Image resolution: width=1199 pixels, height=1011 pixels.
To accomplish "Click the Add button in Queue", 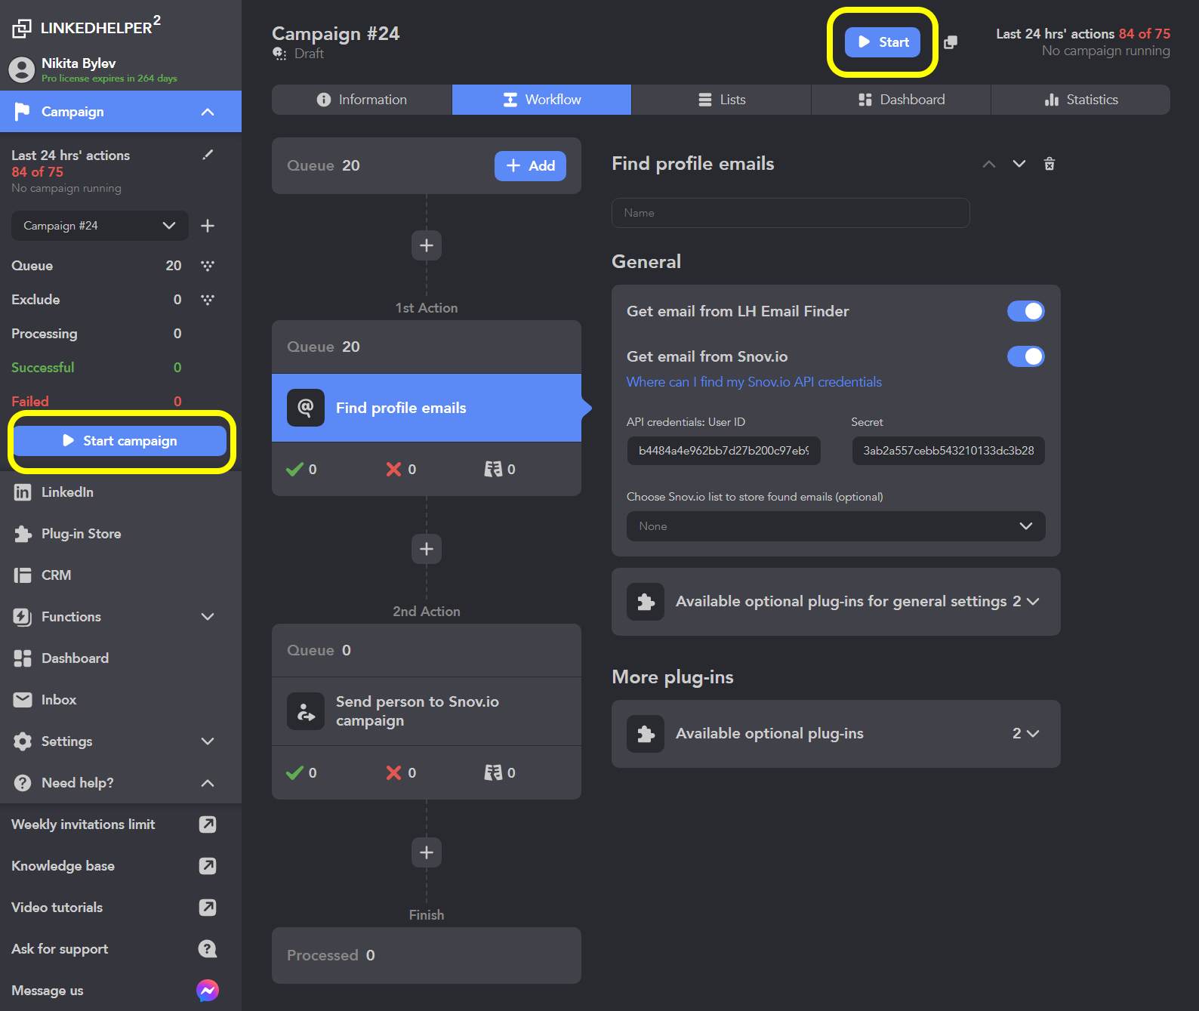I will pyautogui.click(x=530, y=166).
